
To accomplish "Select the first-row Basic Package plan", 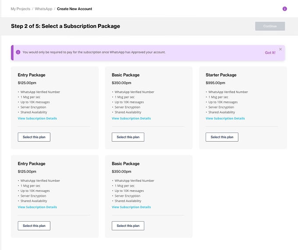I will click(128, 137).
